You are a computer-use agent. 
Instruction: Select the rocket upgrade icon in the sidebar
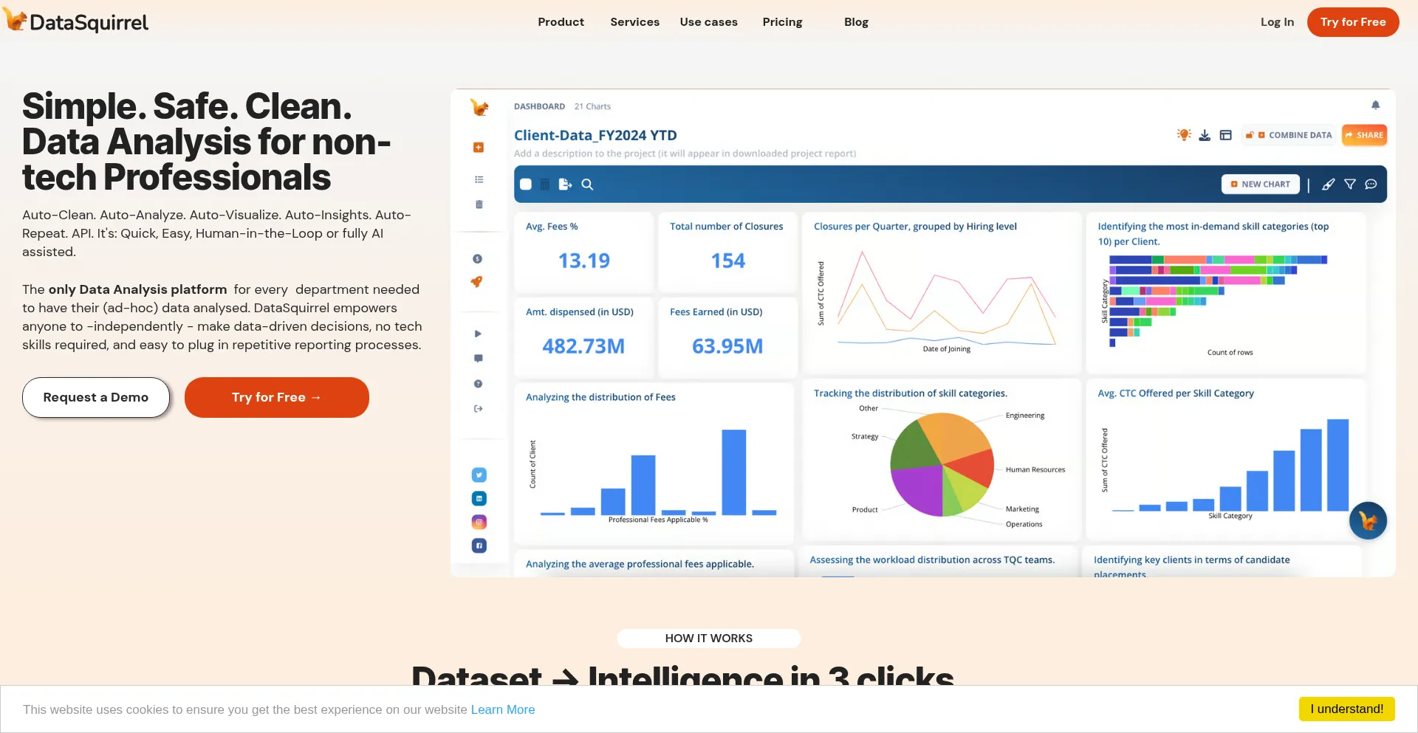pyautogui.click(x=476, y=282)
